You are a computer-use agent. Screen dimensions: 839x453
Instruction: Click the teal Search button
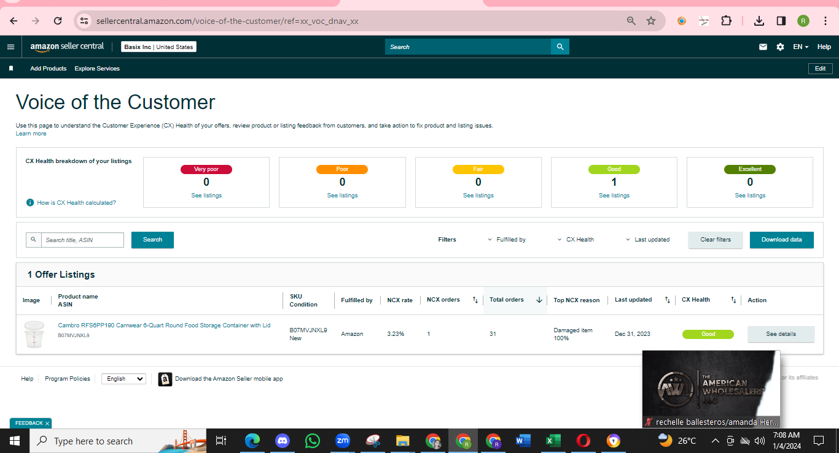(x=152, y=240)
